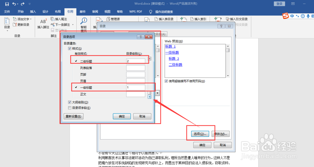Click scroll-down arrow of styles list
Screen dimensions: 314x167
point(149,97)
